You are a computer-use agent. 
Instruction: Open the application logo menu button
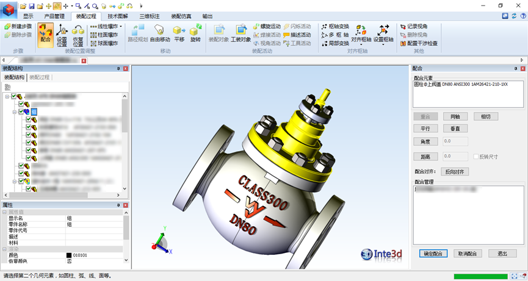pyautogui.click(x=9, y=9)
